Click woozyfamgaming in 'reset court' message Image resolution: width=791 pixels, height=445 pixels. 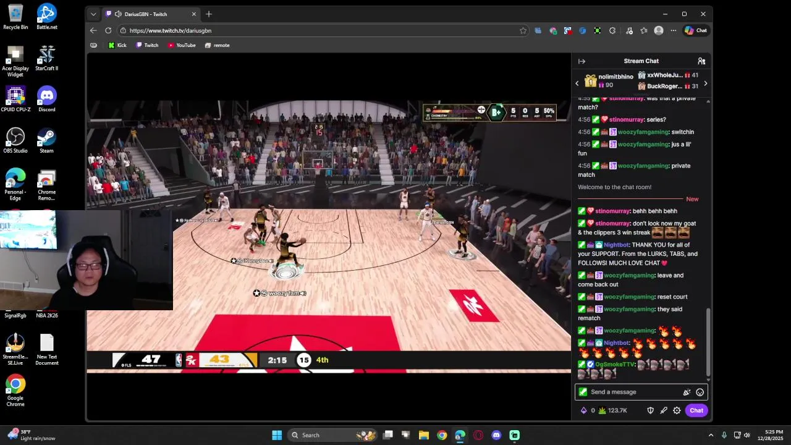[629, 297]
